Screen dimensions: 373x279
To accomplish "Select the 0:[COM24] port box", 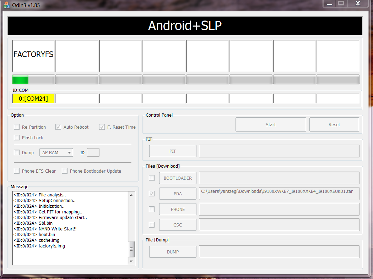I will [33, 99].
